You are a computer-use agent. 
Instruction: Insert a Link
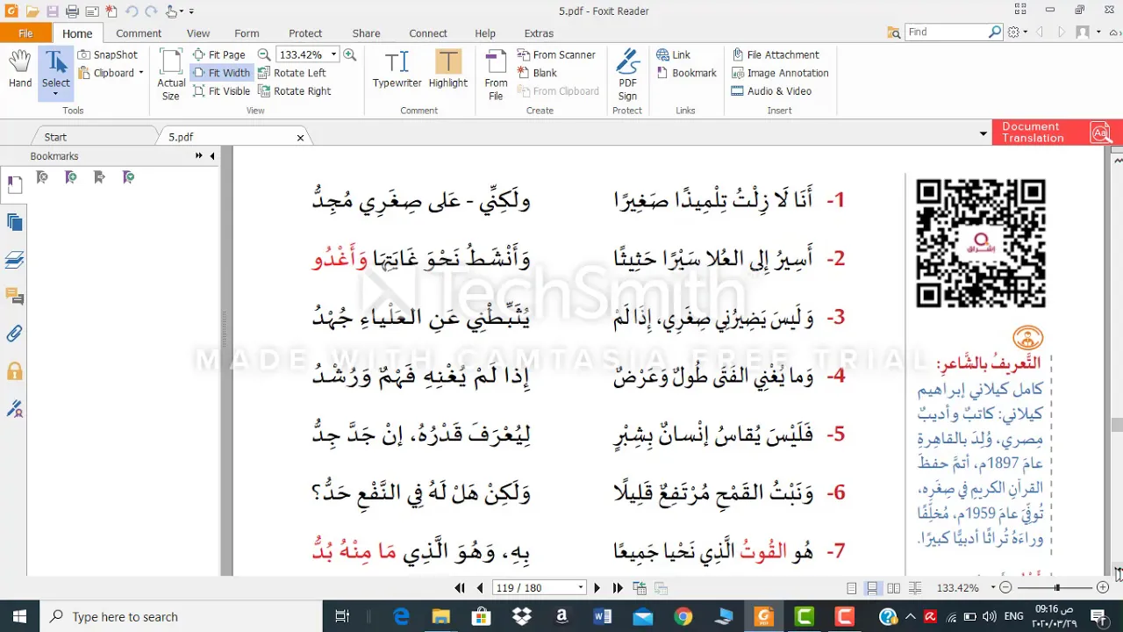[673, 54]
